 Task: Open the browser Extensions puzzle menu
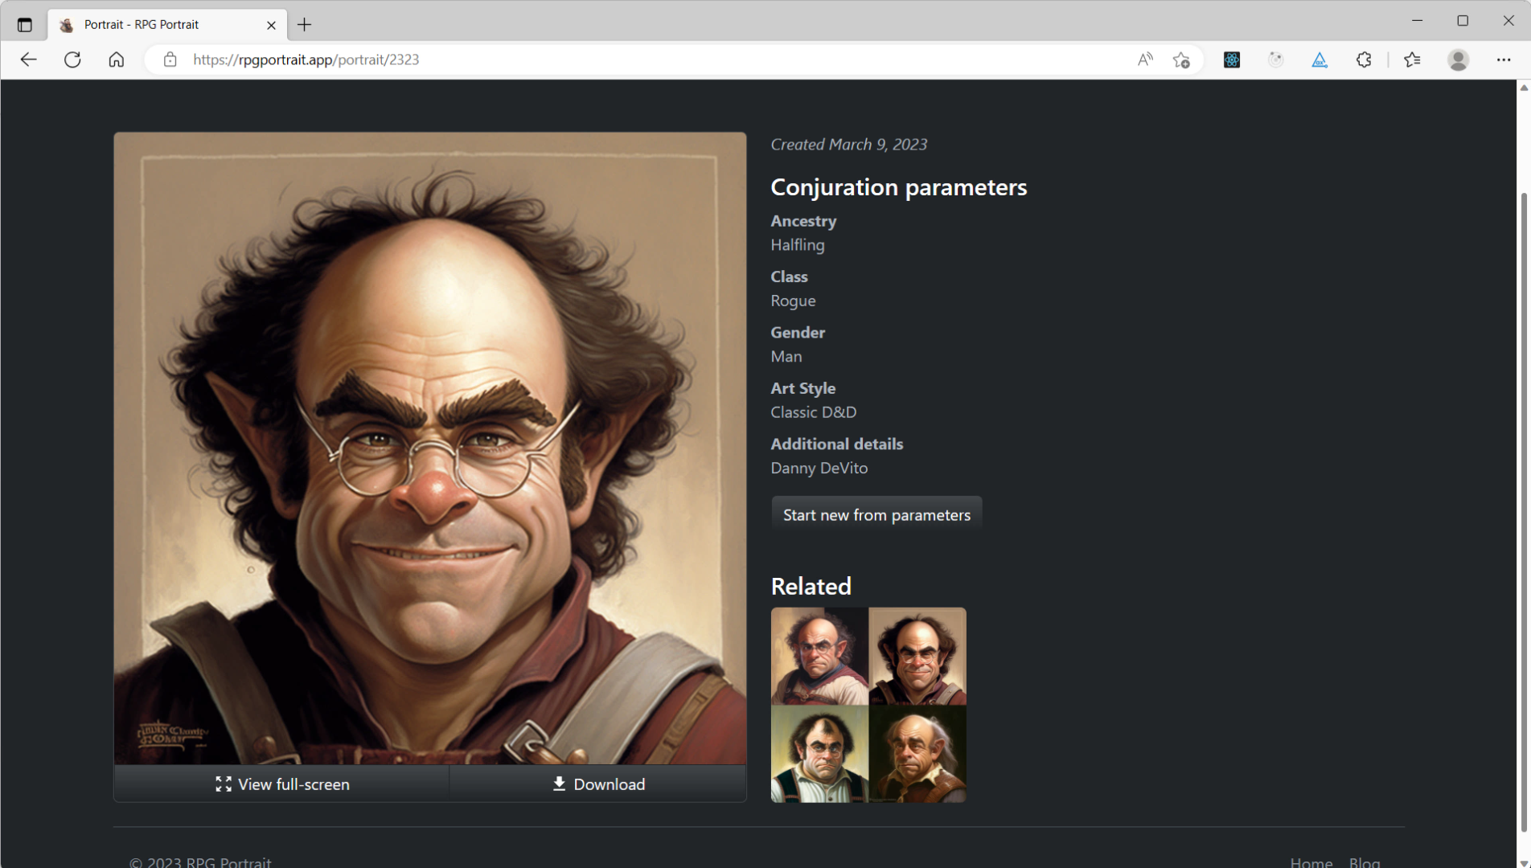(1364, 59)
